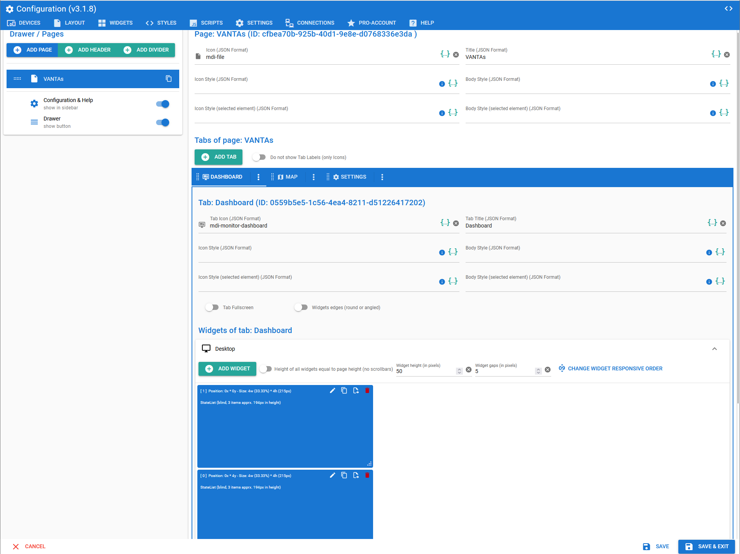Image resolution: width=740 pixels, height=554 pixels.
Task: Open the Help section
Action: pos(422,23)
